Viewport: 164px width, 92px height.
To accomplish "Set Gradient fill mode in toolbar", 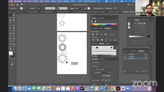I will [x=12, y=59].
